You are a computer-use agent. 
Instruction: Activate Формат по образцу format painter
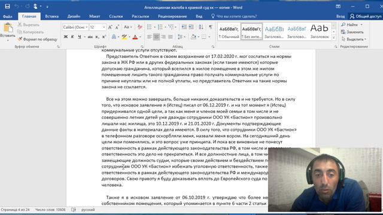click(x=37, y=39)
